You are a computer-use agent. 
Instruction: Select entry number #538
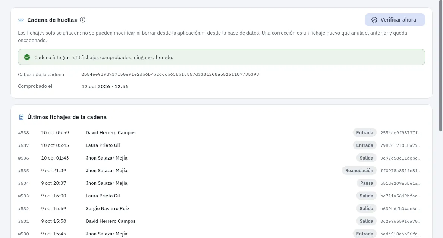coord(23,133)
